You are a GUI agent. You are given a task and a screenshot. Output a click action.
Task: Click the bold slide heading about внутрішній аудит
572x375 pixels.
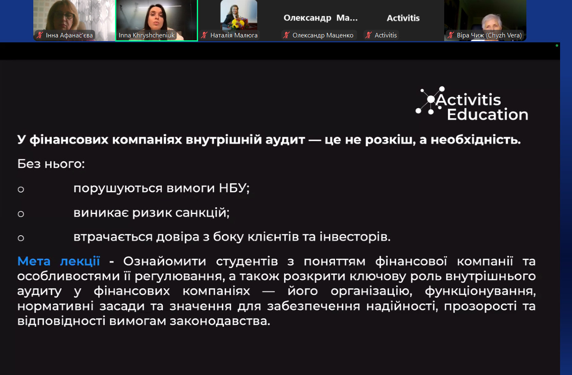tap(269, 140)
